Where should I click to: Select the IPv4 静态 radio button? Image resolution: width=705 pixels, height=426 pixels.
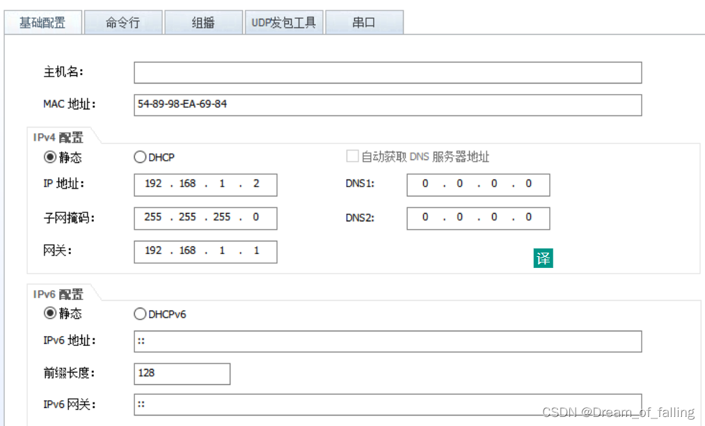[x=50, y=157]
